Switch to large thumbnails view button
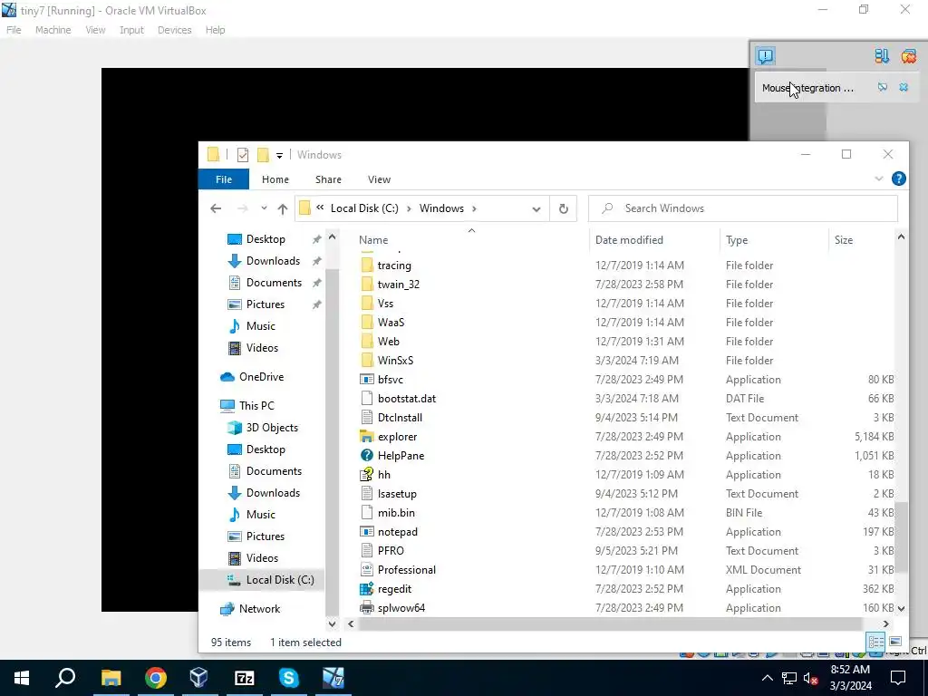The height and width of the screenshot is (696, 928). (894, 642)
